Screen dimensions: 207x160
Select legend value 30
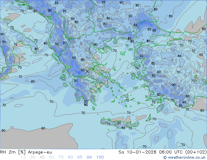33,157
